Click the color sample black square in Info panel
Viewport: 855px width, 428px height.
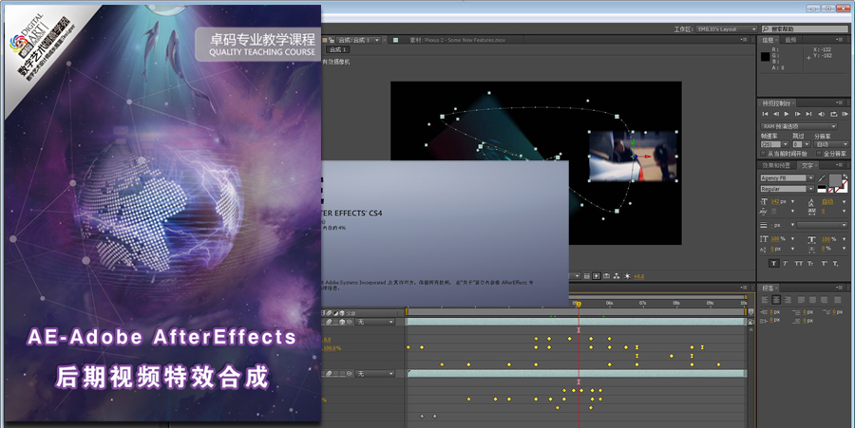765,57
